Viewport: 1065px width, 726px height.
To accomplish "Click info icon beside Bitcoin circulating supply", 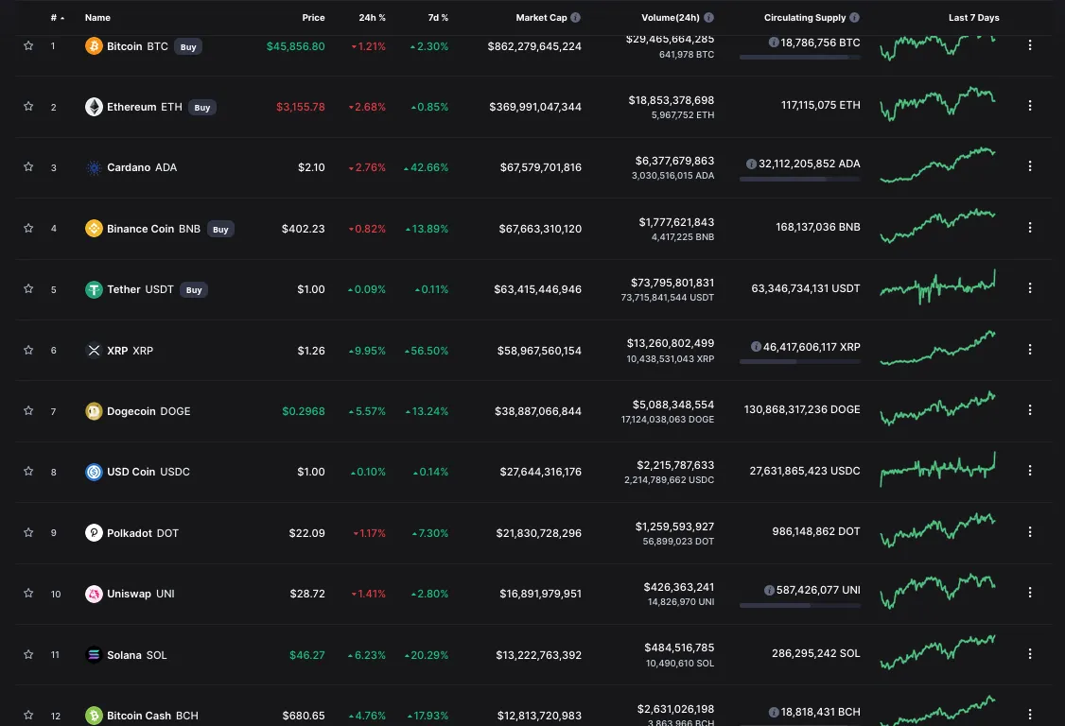I will click(x=773, y=43).
